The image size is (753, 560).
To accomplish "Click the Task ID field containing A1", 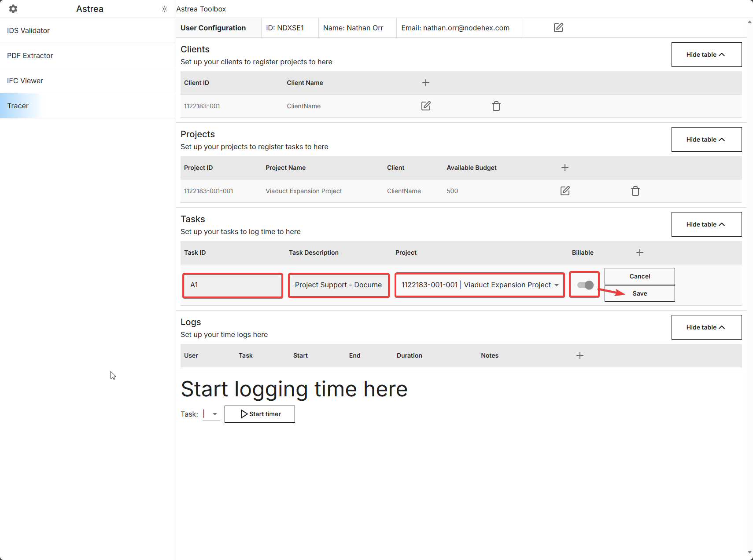I will coord(233,285).
